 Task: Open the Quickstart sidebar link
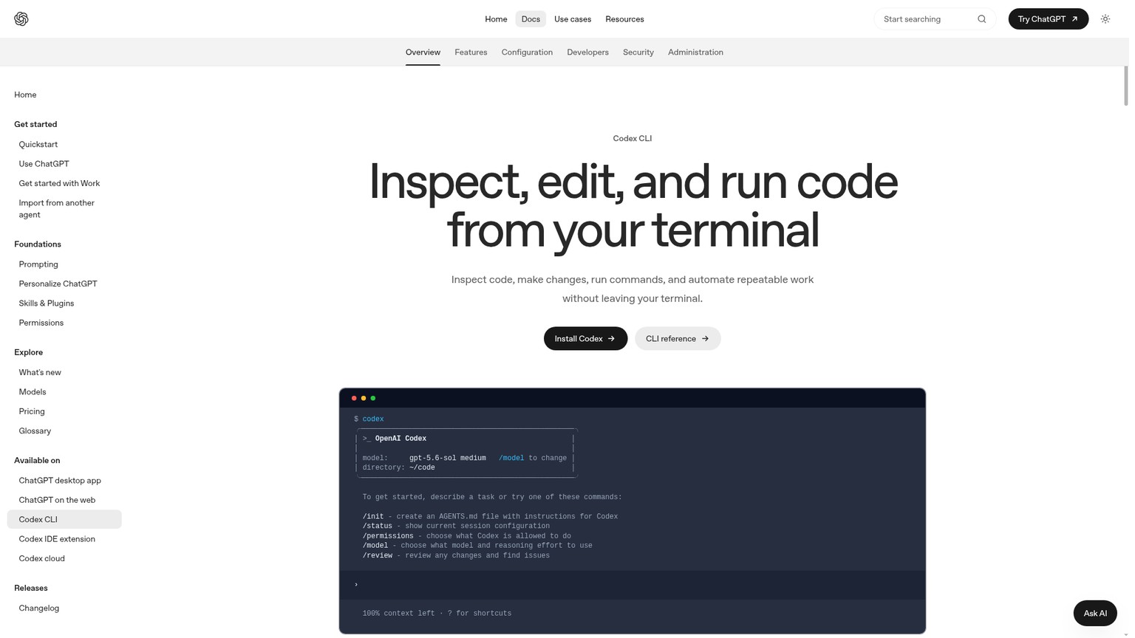pos(38,145)
